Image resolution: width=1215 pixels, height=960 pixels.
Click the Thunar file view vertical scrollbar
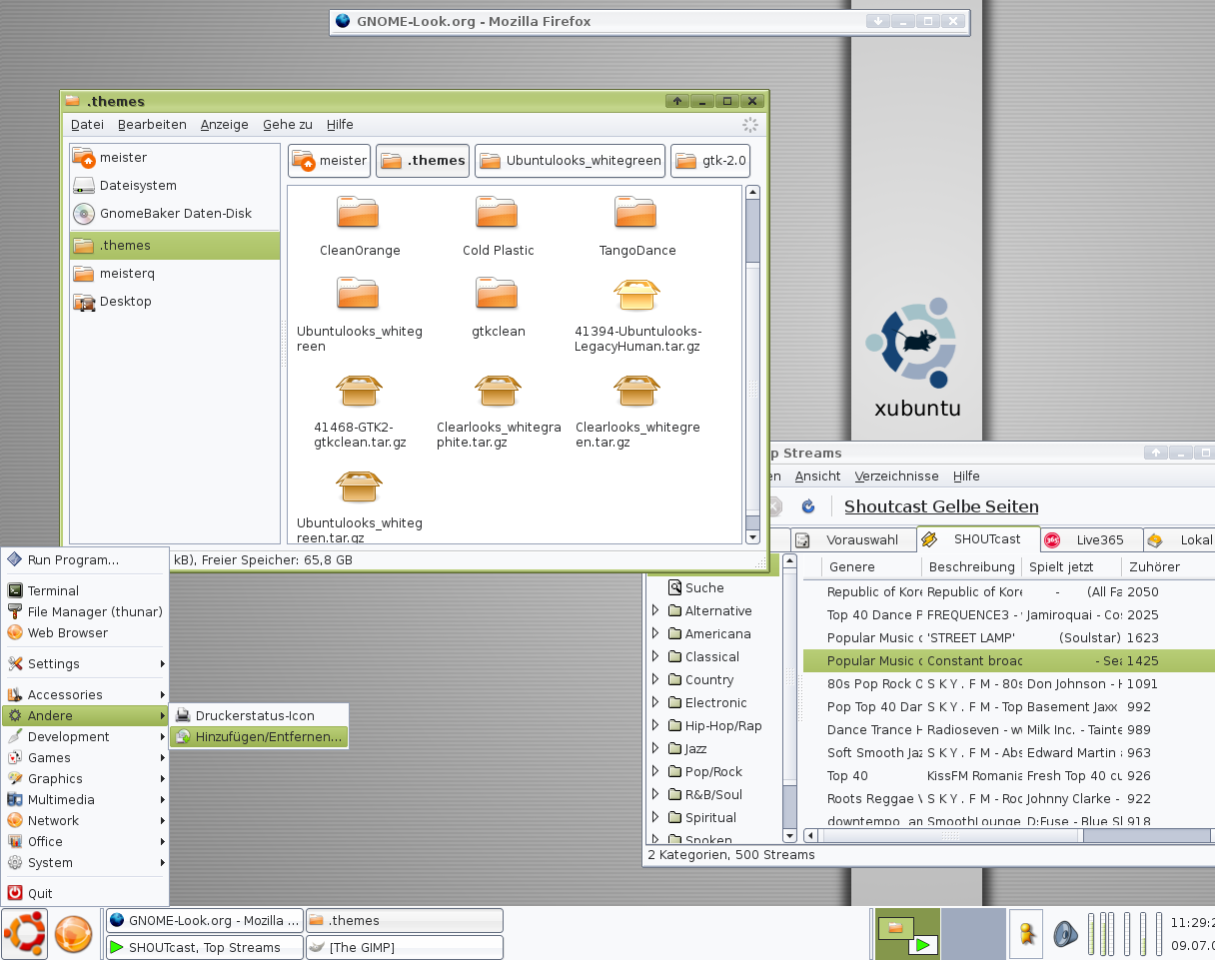tap(753, 364)
